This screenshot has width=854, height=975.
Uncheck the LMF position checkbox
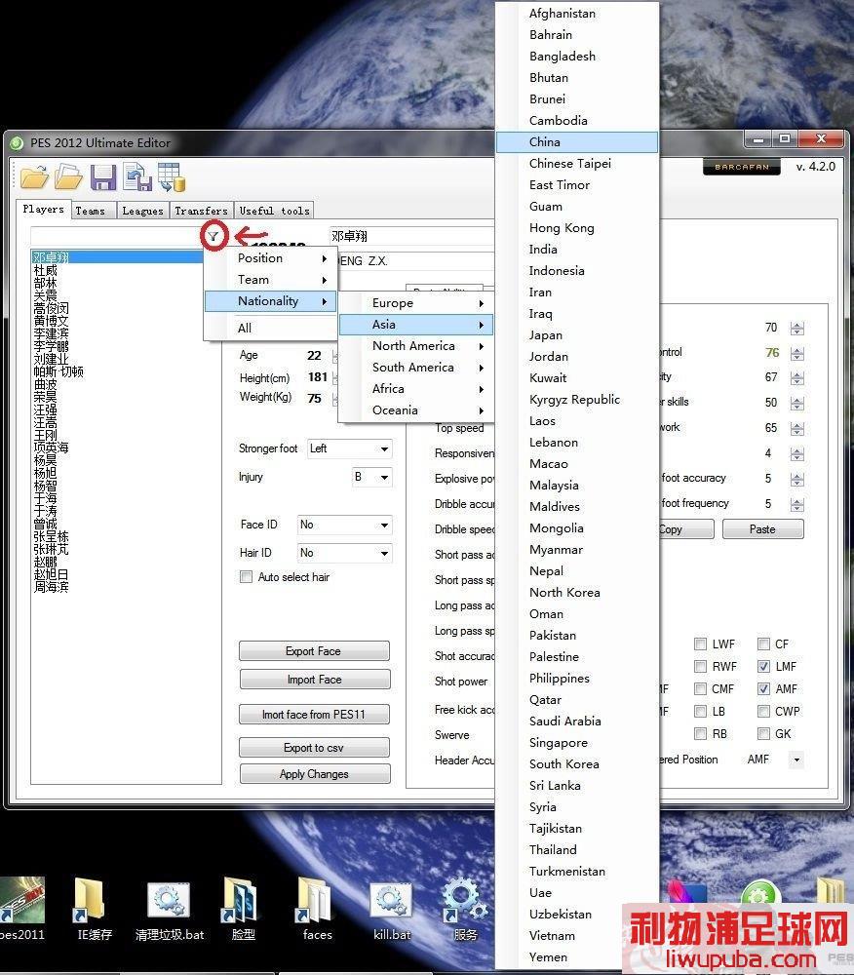[x=764, y=667]
